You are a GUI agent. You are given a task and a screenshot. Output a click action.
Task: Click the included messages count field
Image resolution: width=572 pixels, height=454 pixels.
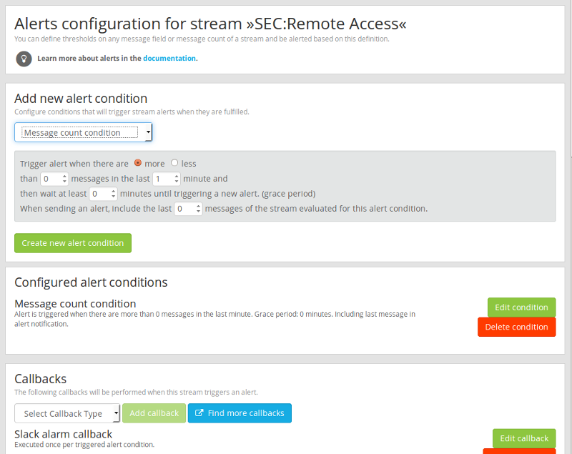pos(184,209)
